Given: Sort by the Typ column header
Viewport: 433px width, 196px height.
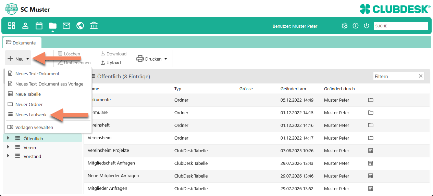Looking at the screenshot, I should tap(178, 89).
